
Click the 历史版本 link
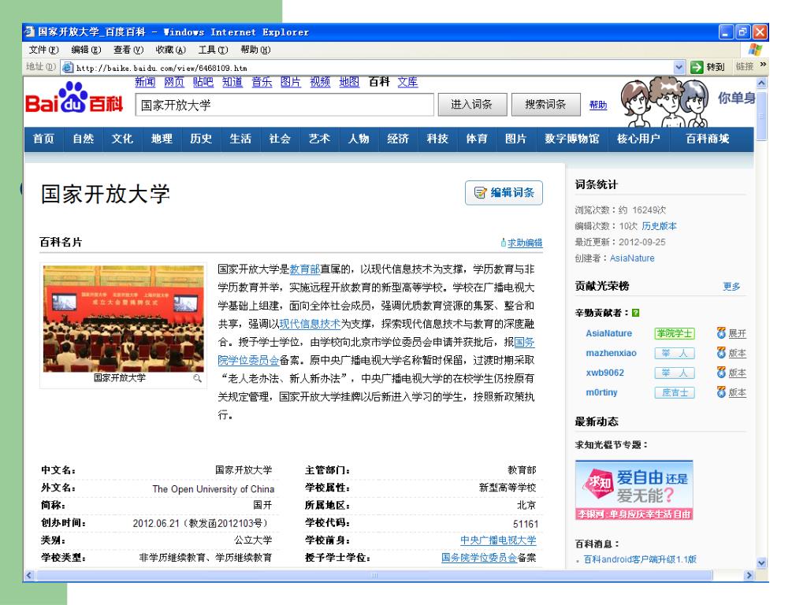coord(660,226)
